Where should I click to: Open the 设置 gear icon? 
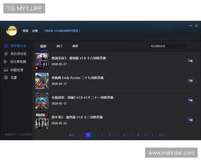pos(6,77)
